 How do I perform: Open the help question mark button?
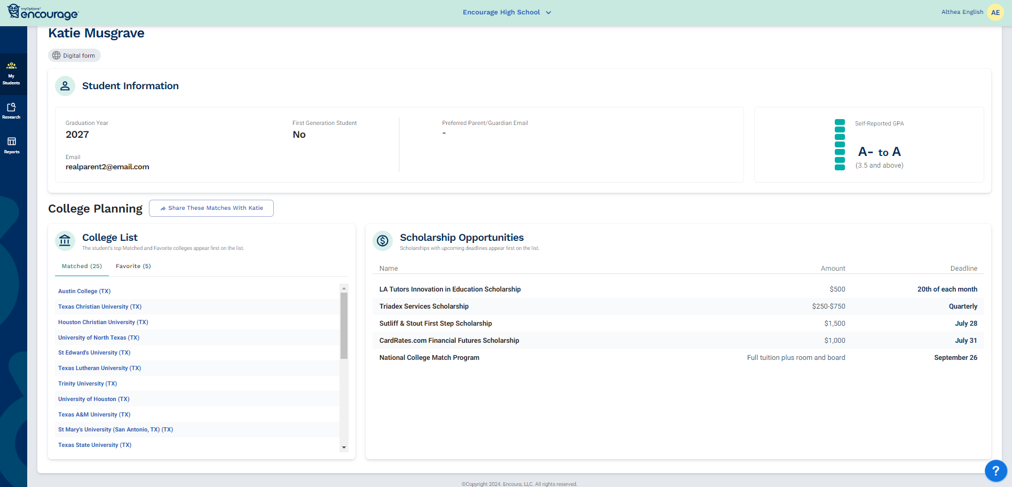pyautogui.click(x=995, y=471)
